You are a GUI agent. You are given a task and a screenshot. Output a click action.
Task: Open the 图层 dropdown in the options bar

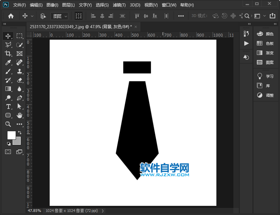(60, 16)
